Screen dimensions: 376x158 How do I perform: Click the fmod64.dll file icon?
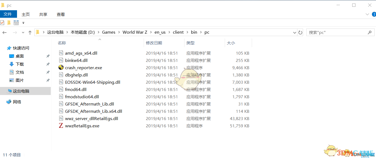pos(61,89)
